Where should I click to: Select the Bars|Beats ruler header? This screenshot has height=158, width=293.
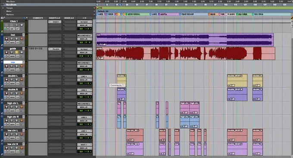(11, 5)
